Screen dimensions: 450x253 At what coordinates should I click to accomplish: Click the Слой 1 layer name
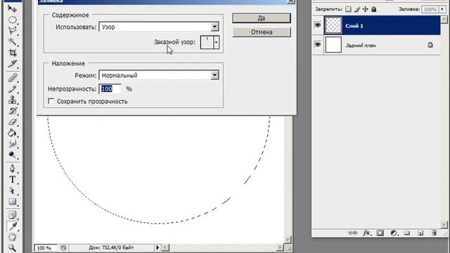(354, 26)
